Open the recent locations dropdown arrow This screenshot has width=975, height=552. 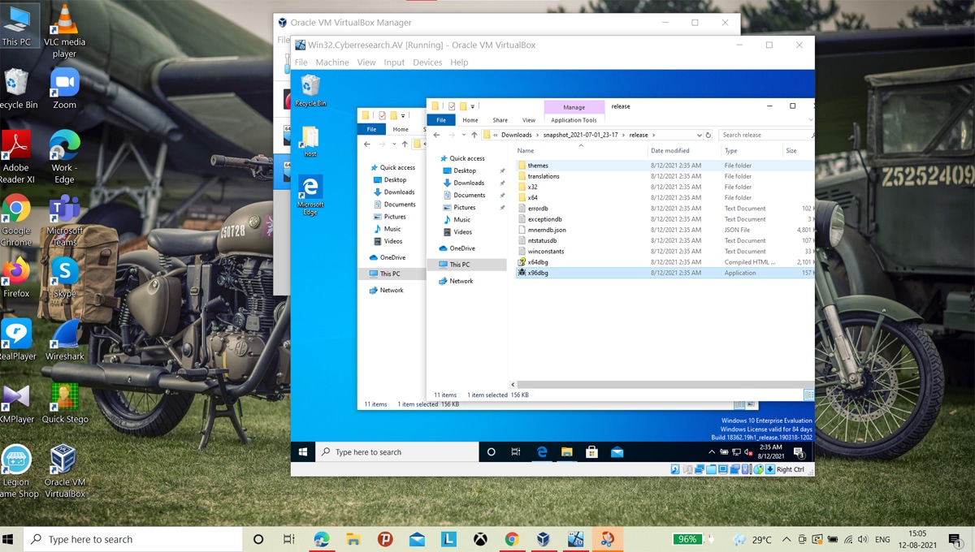pyautogui.click(x=463, y=136)
